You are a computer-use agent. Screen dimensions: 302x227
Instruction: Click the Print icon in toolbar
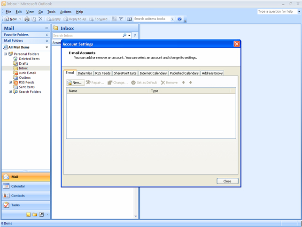(27, 19)
